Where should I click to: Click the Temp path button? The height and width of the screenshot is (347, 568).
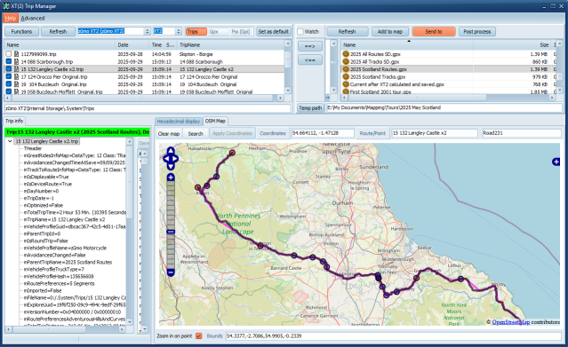click(x=310, y=107)
